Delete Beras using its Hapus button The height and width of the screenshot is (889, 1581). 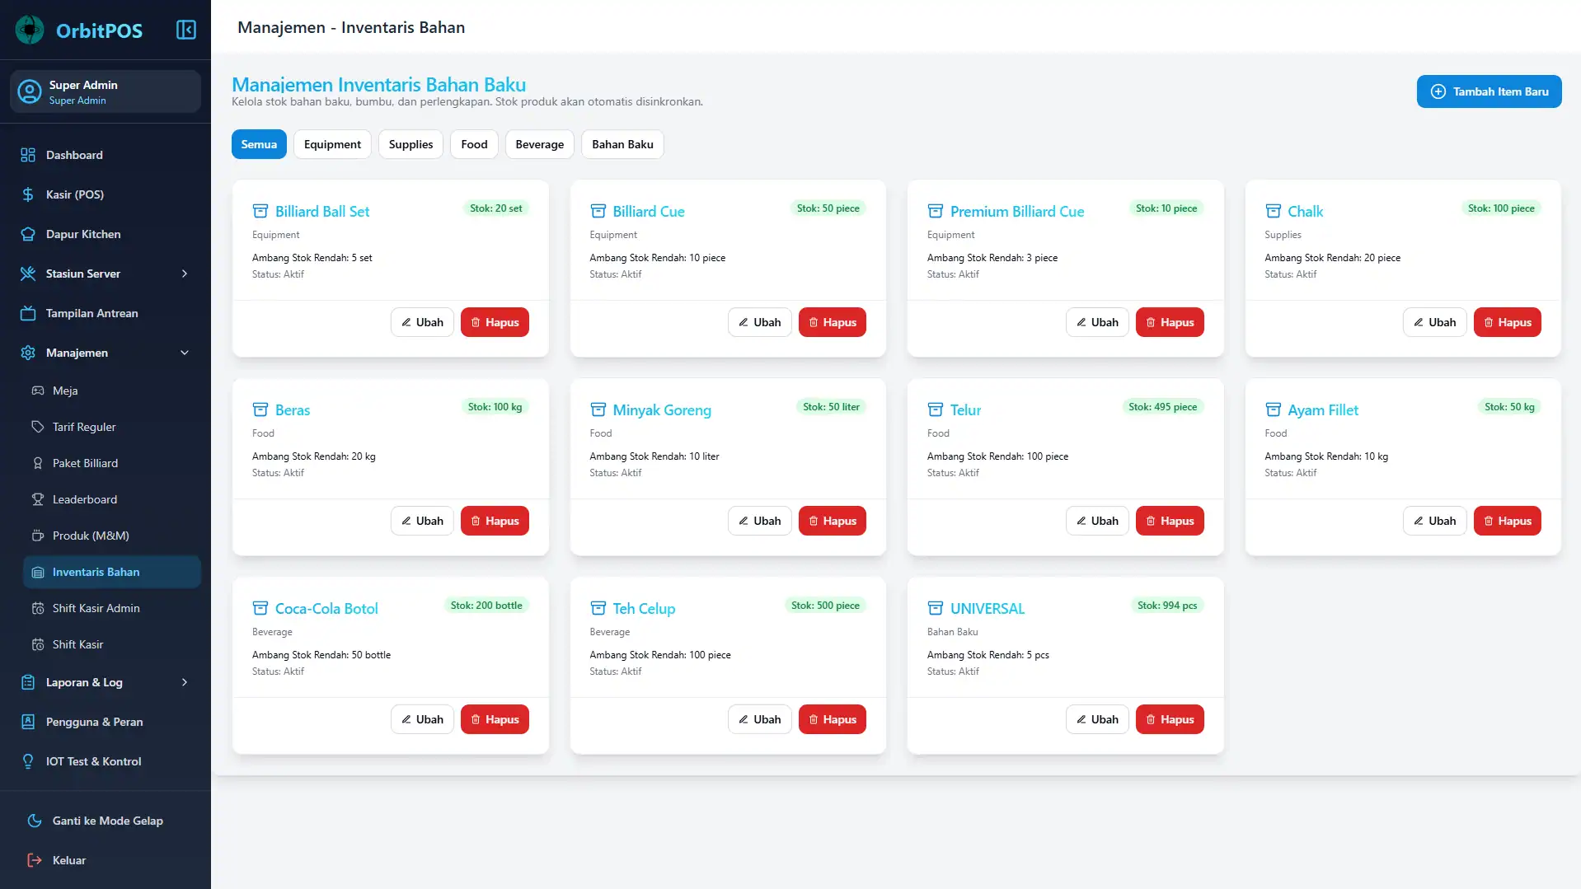(x=495, y=520)
